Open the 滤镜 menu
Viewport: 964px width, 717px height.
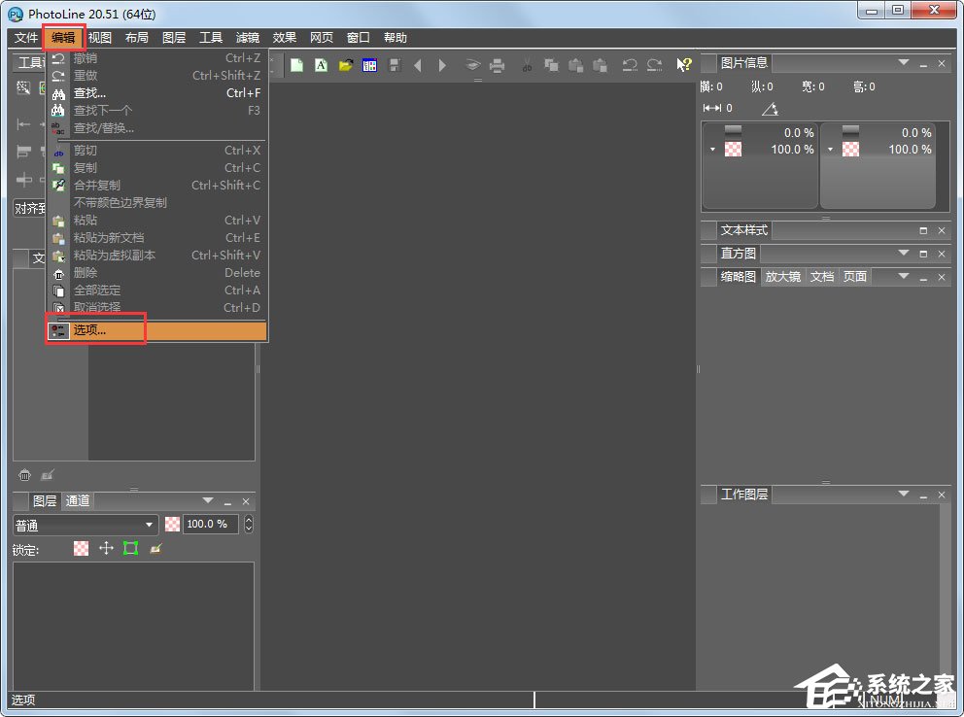coord(248,38)
